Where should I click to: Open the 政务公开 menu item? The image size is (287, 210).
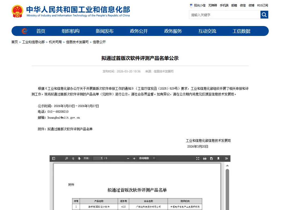pos(139,31)
